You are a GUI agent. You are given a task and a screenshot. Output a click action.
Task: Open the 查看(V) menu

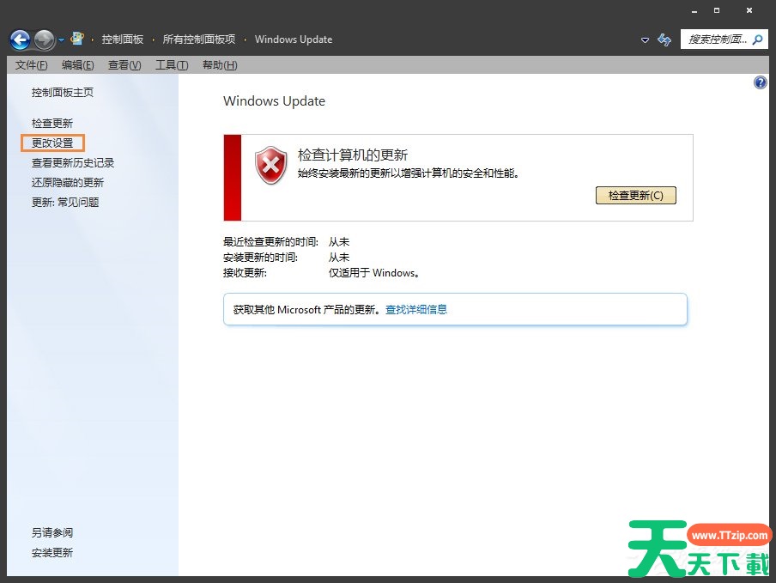(x=124, y=65)
